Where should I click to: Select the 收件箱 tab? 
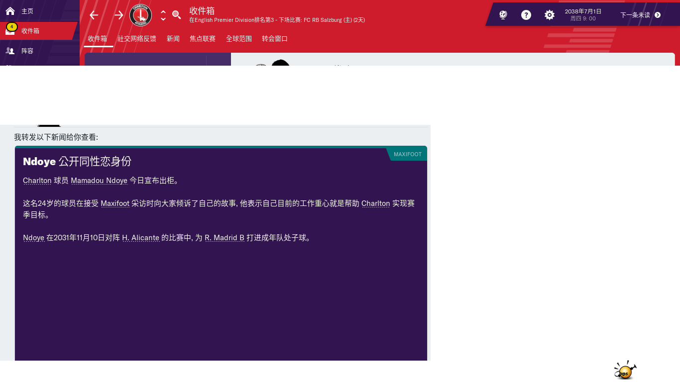tap(98, 39)
